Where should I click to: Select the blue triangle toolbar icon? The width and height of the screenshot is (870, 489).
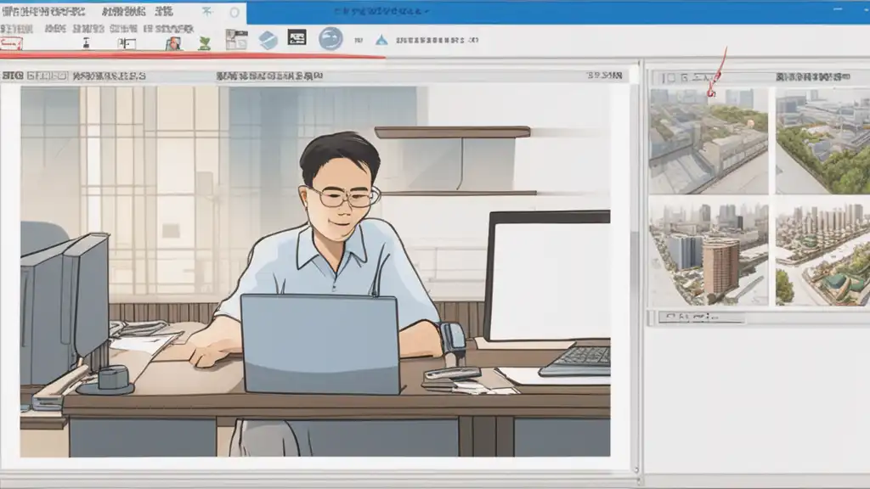tap(381, 40)
